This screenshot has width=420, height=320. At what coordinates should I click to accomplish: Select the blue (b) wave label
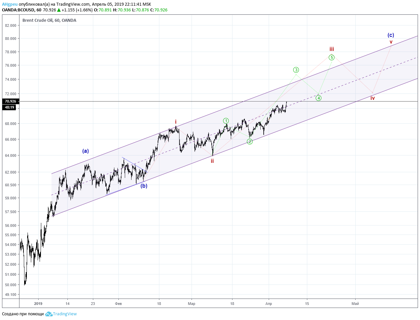(x=144, y=186)
